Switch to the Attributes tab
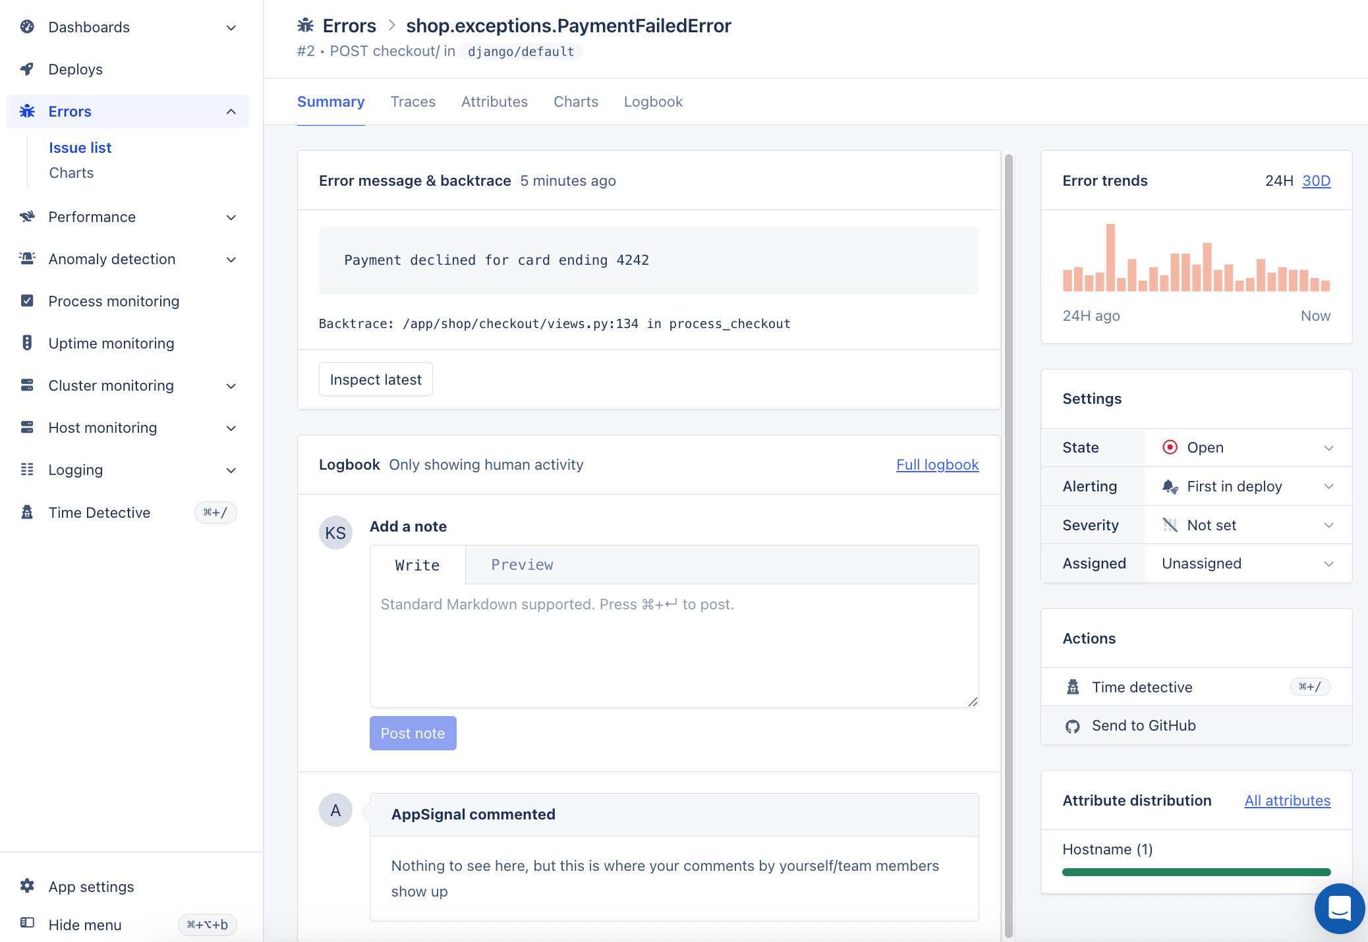This screenshot has height=942, width=1368. coord(494,101)
